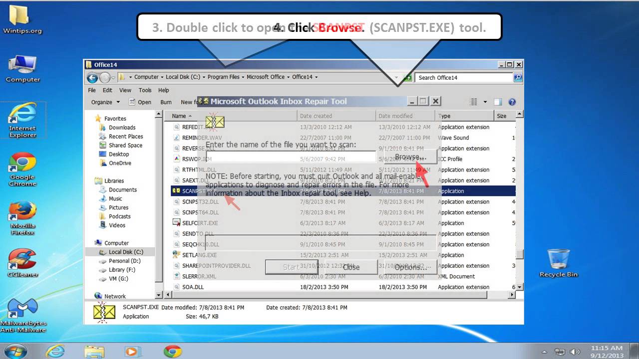Open the File menu in Explorer

(92, 90)
